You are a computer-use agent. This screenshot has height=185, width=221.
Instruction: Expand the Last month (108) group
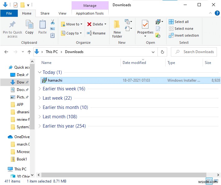[x=40, y=116]
